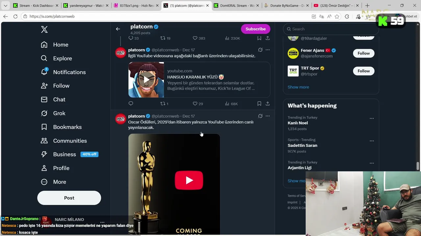Open the Kanlı Noel trending topic
421x236 pixels.
click(298, 123)
